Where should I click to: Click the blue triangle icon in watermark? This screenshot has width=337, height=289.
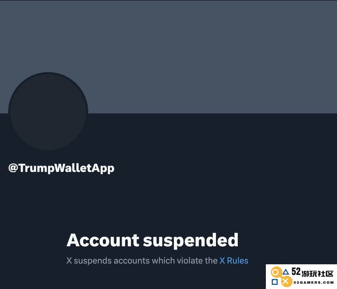coord(285,272)
